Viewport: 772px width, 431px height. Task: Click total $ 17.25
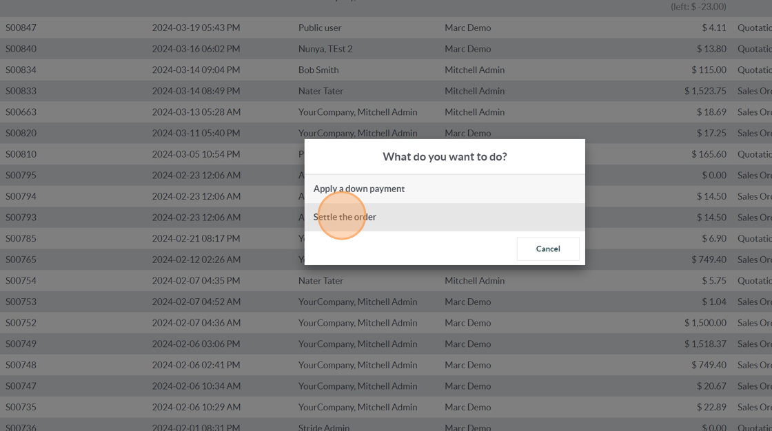pyautogui.click(x=711, y=134)
